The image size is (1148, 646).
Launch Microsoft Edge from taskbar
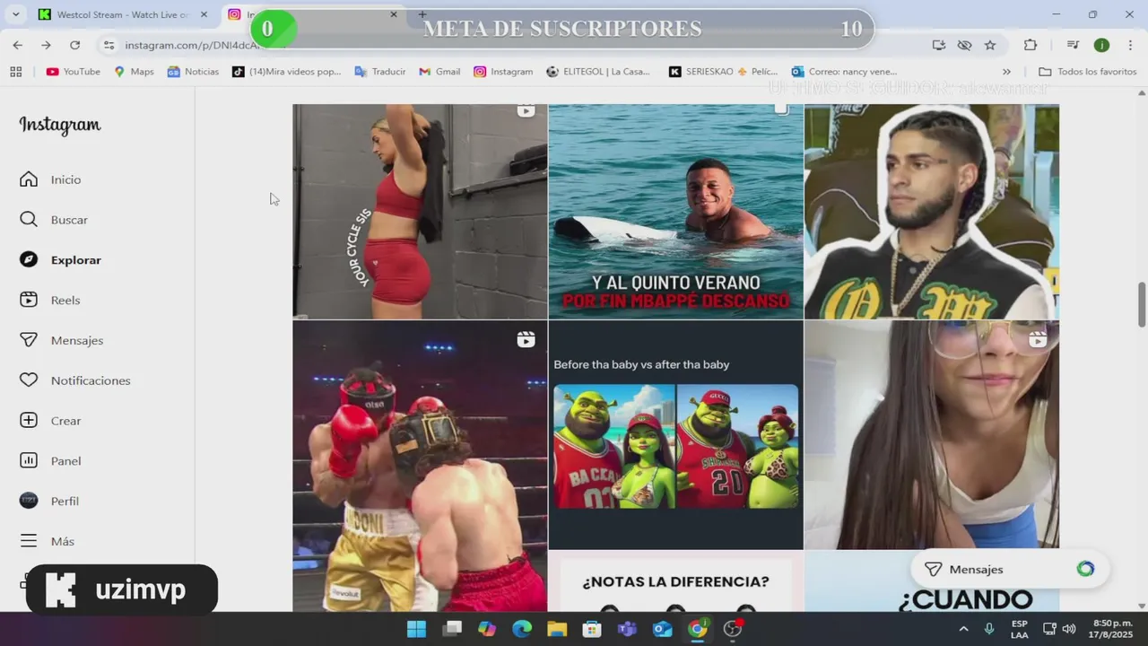coord(522,629)
